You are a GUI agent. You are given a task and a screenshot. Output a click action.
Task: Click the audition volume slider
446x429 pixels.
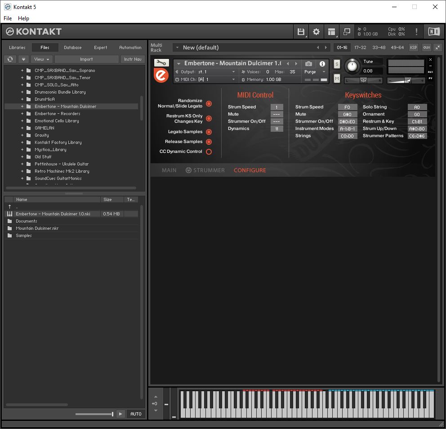(94, 414)
